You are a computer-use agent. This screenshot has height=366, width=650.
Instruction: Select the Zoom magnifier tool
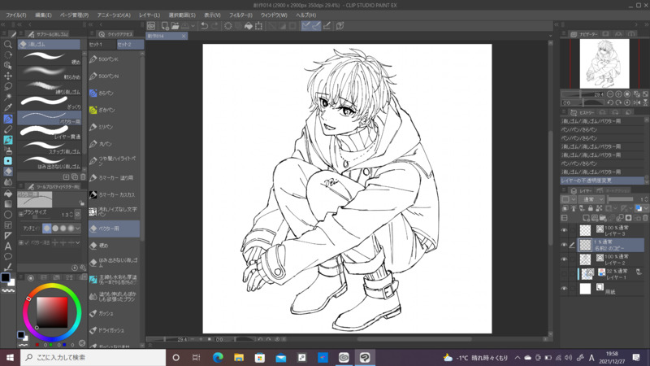pos(8,44)
